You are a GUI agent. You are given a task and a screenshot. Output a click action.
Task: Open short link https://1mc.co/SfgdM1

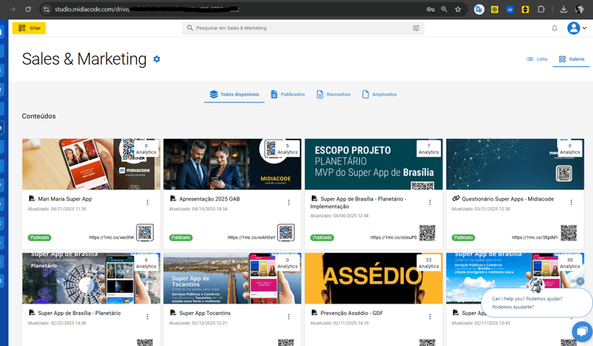point(535,237)
